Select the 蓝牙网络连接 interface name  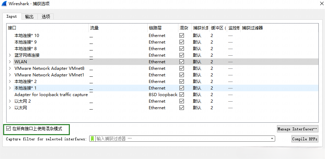coord(27,55)
